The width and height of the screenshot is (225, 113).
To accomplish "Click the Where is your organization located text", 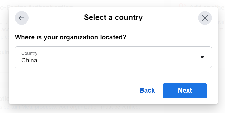I will 71,37.
